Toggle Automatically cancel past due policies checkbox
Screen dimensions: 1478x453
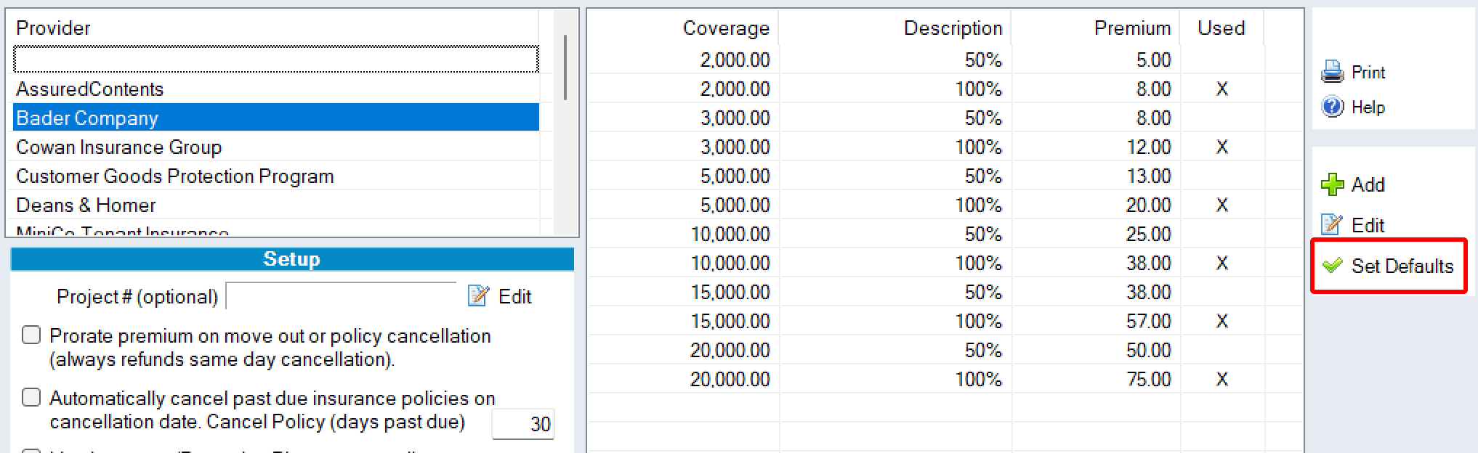point(31,397)
